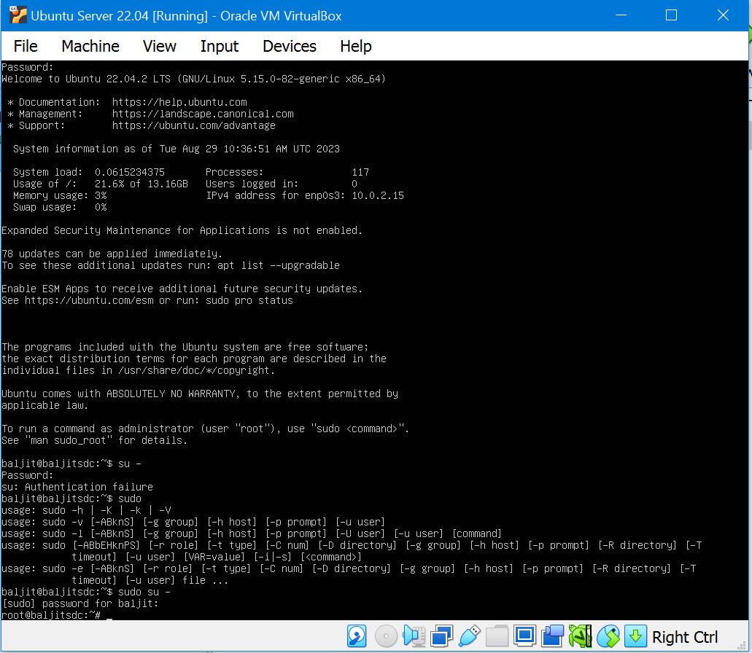Click the 'su: Authentication failure' line
Screen dimensions: 752x653
coord(77,487)
